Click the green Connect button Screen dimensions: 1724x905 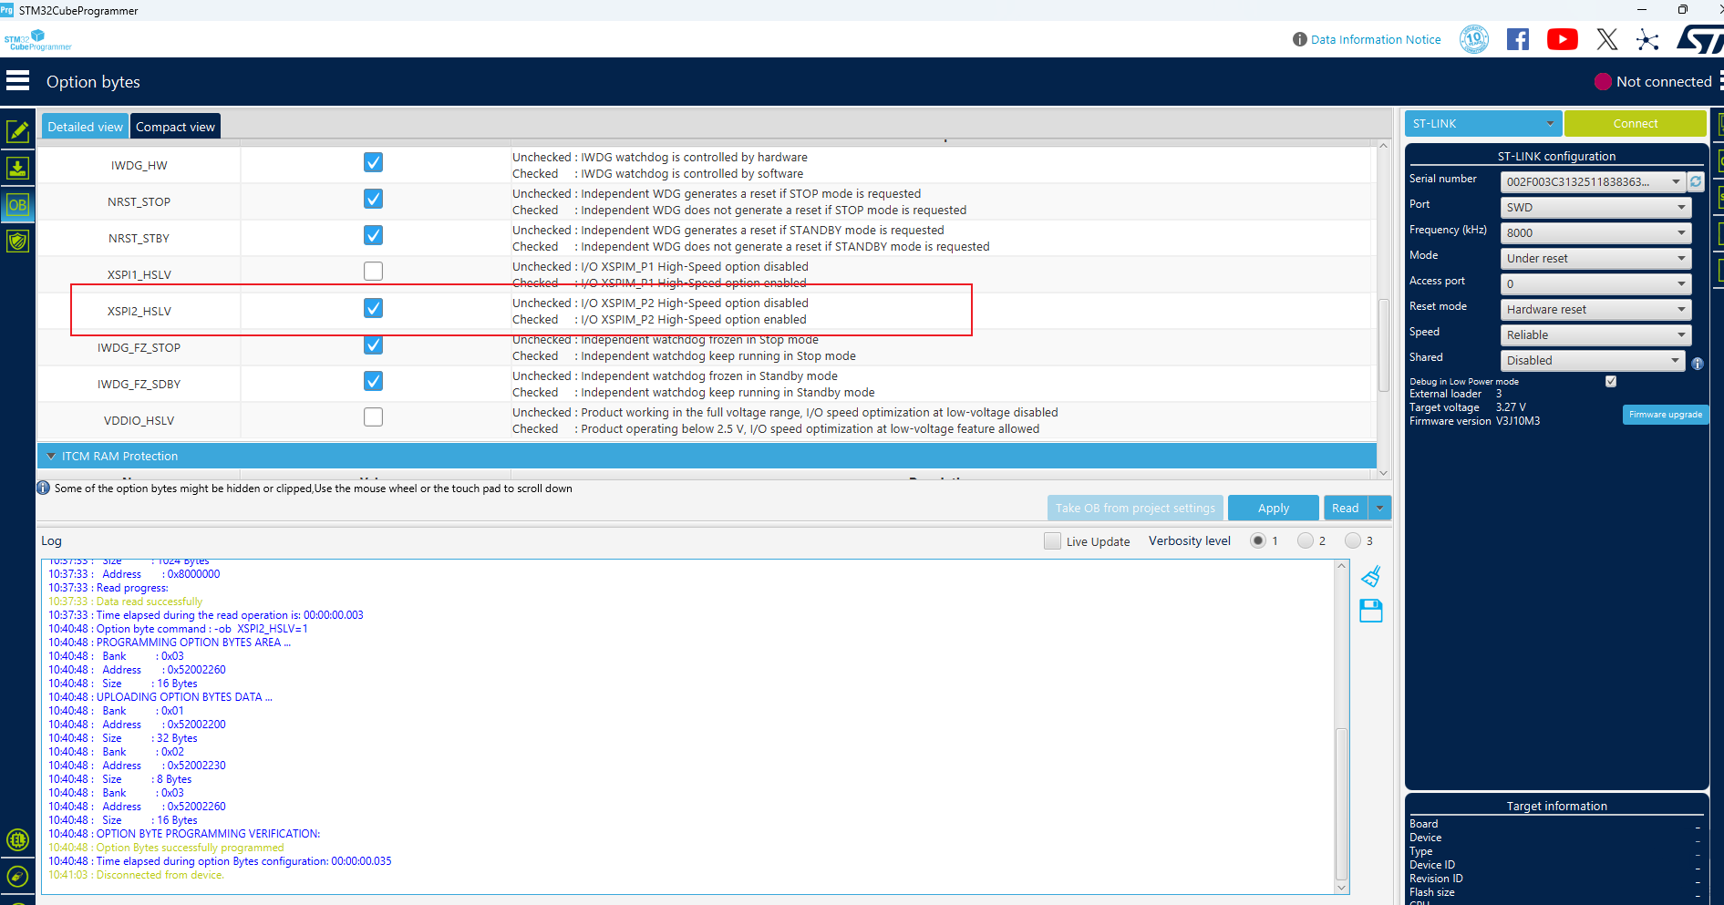click(x=1635, y=124)
